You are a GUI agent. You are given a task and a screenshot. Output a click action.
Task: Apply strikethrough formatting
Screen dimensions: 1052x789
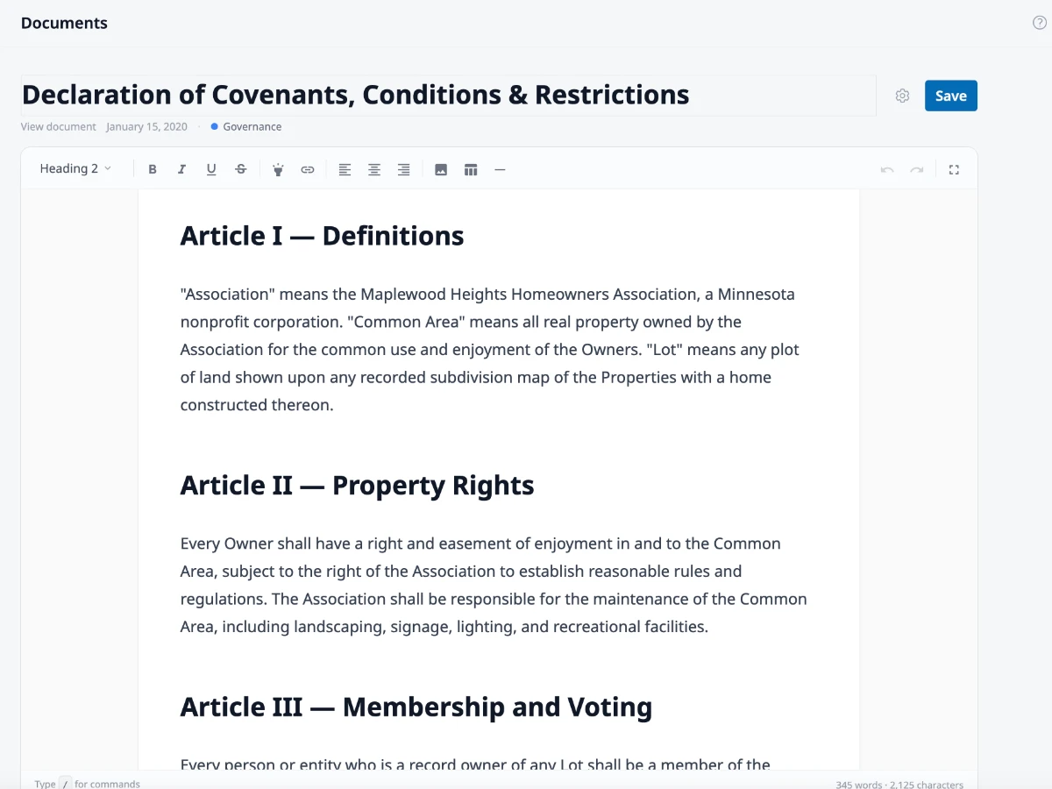pyautogui.click(x=241, y=169)
